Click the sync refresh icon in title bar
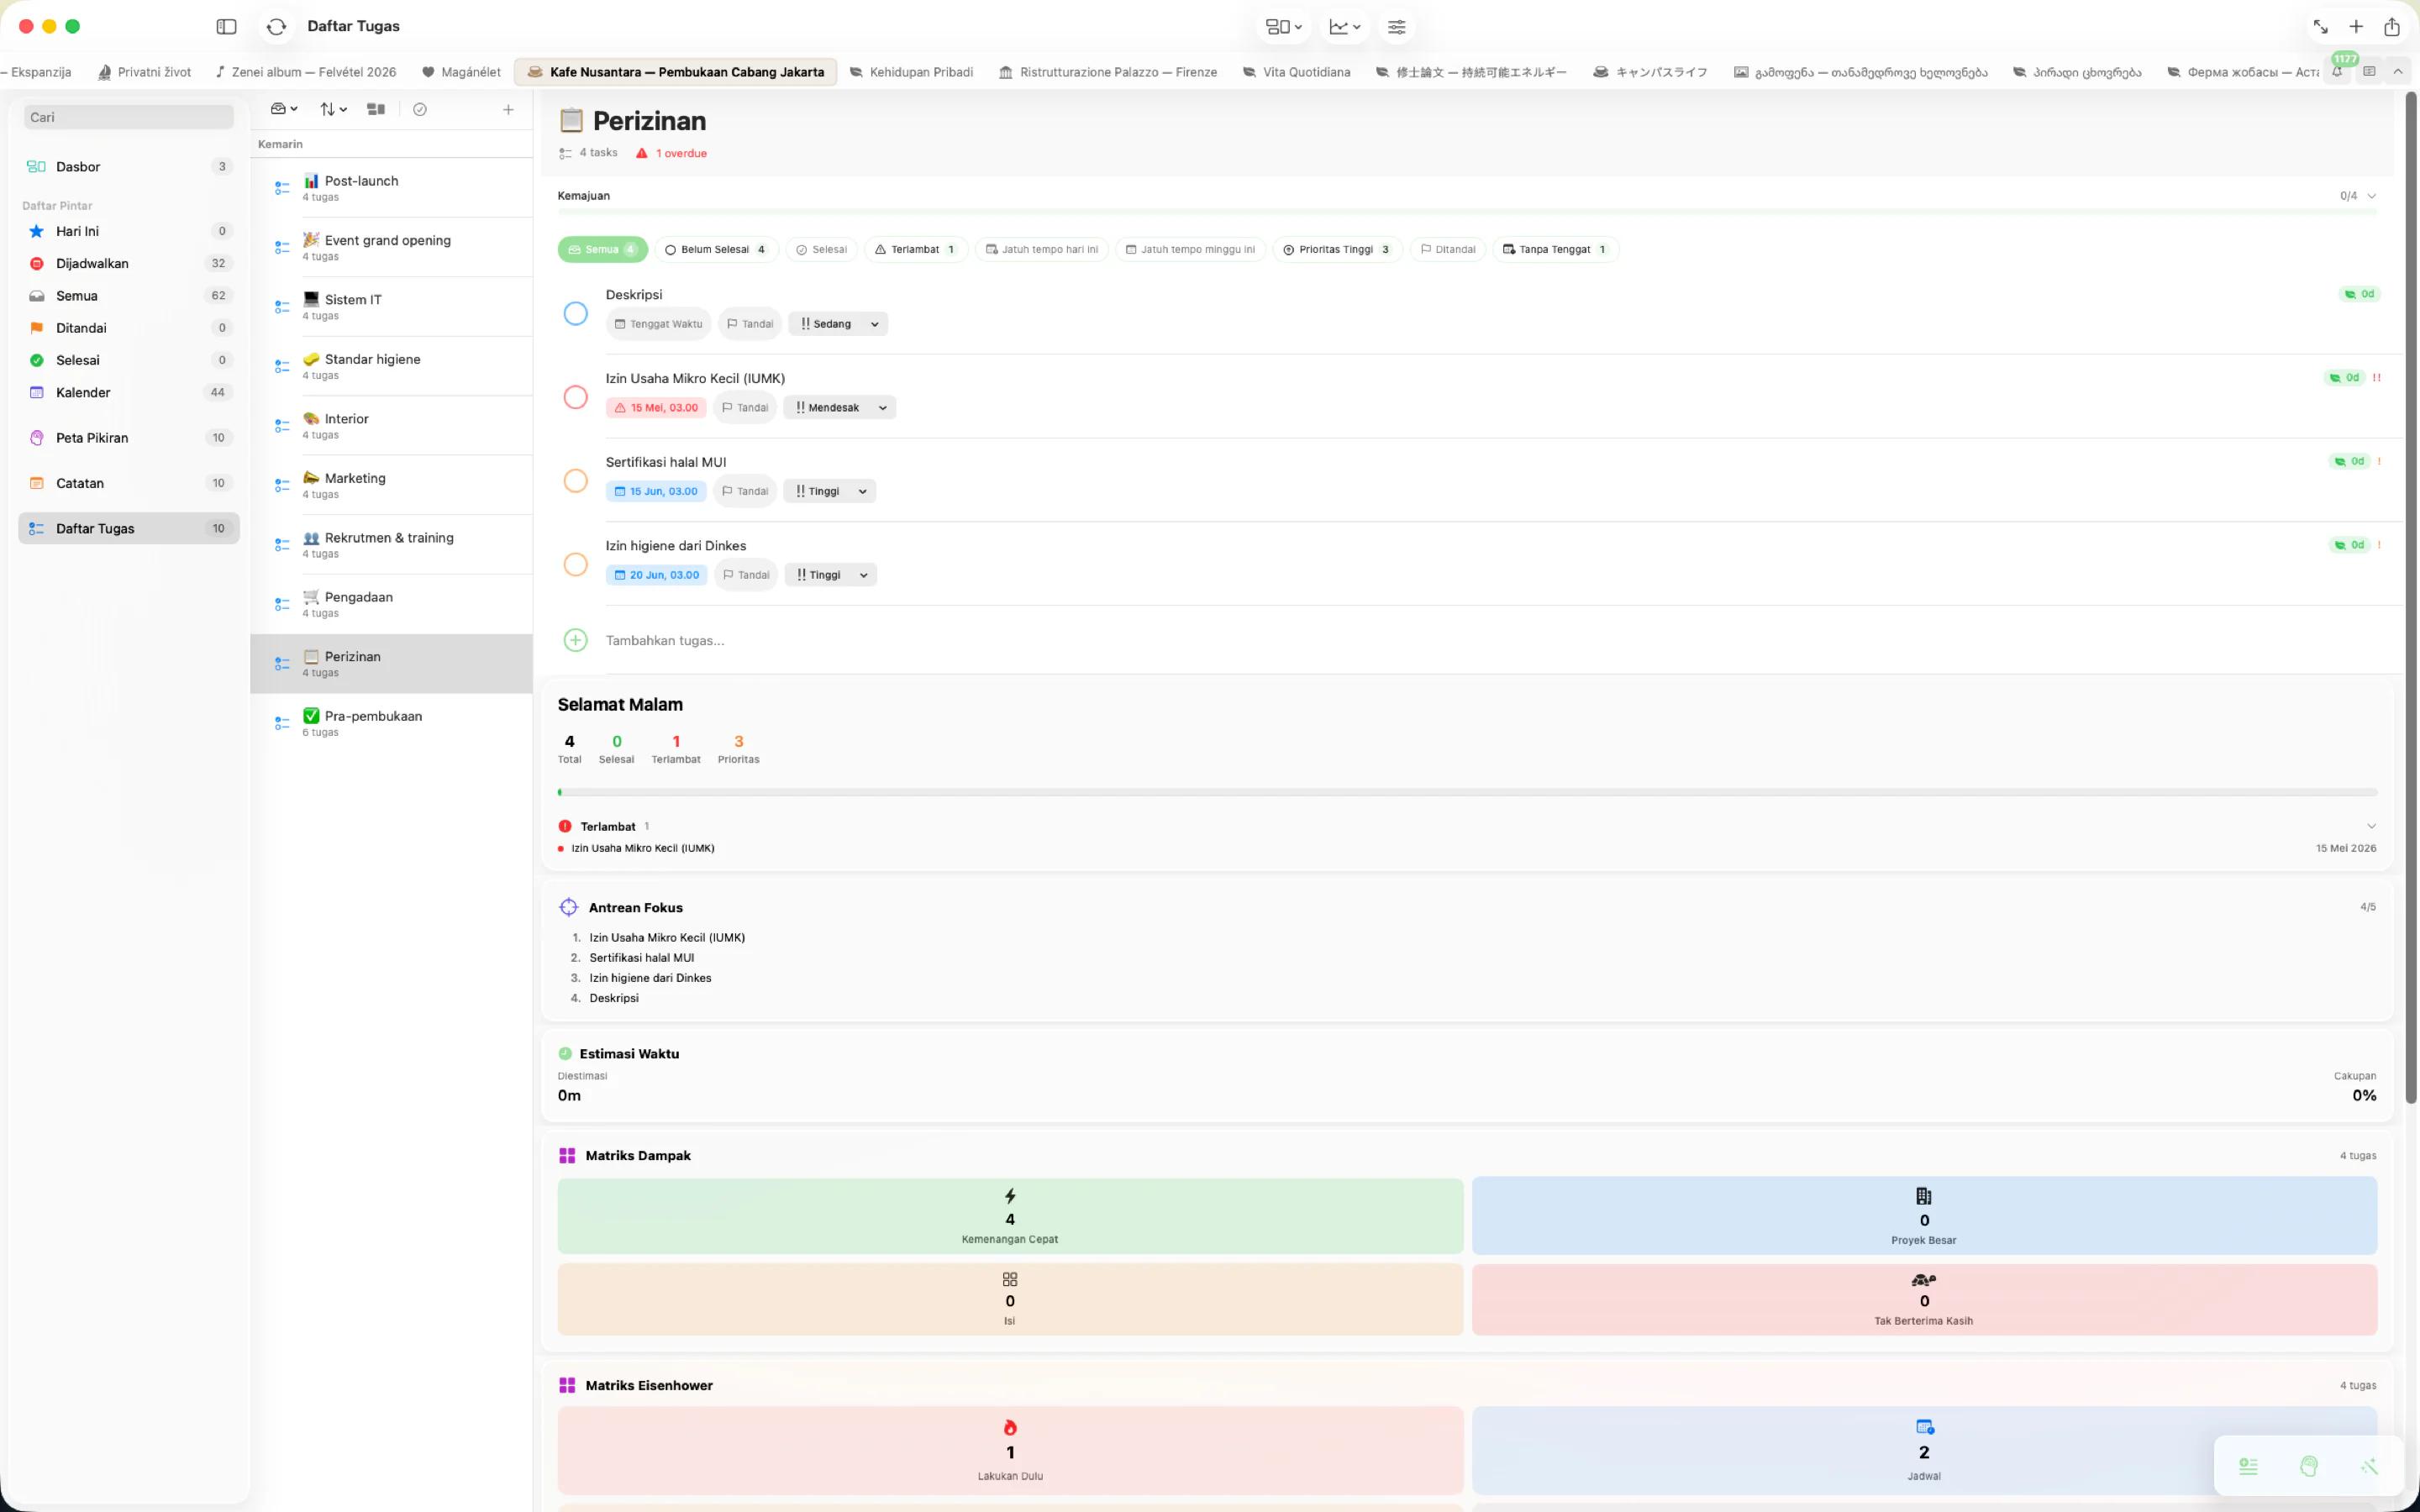This screenshot has height=1512, width=2420. tap(277, 27)
